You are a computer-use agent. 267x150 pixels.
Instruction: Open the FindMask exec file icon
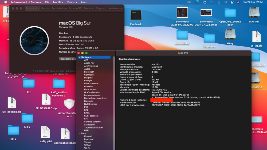[136, 15]
